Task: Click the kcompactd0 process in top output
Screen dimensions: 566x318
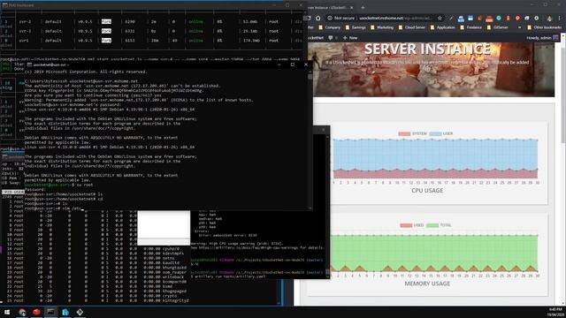Action: click(175, 281)
